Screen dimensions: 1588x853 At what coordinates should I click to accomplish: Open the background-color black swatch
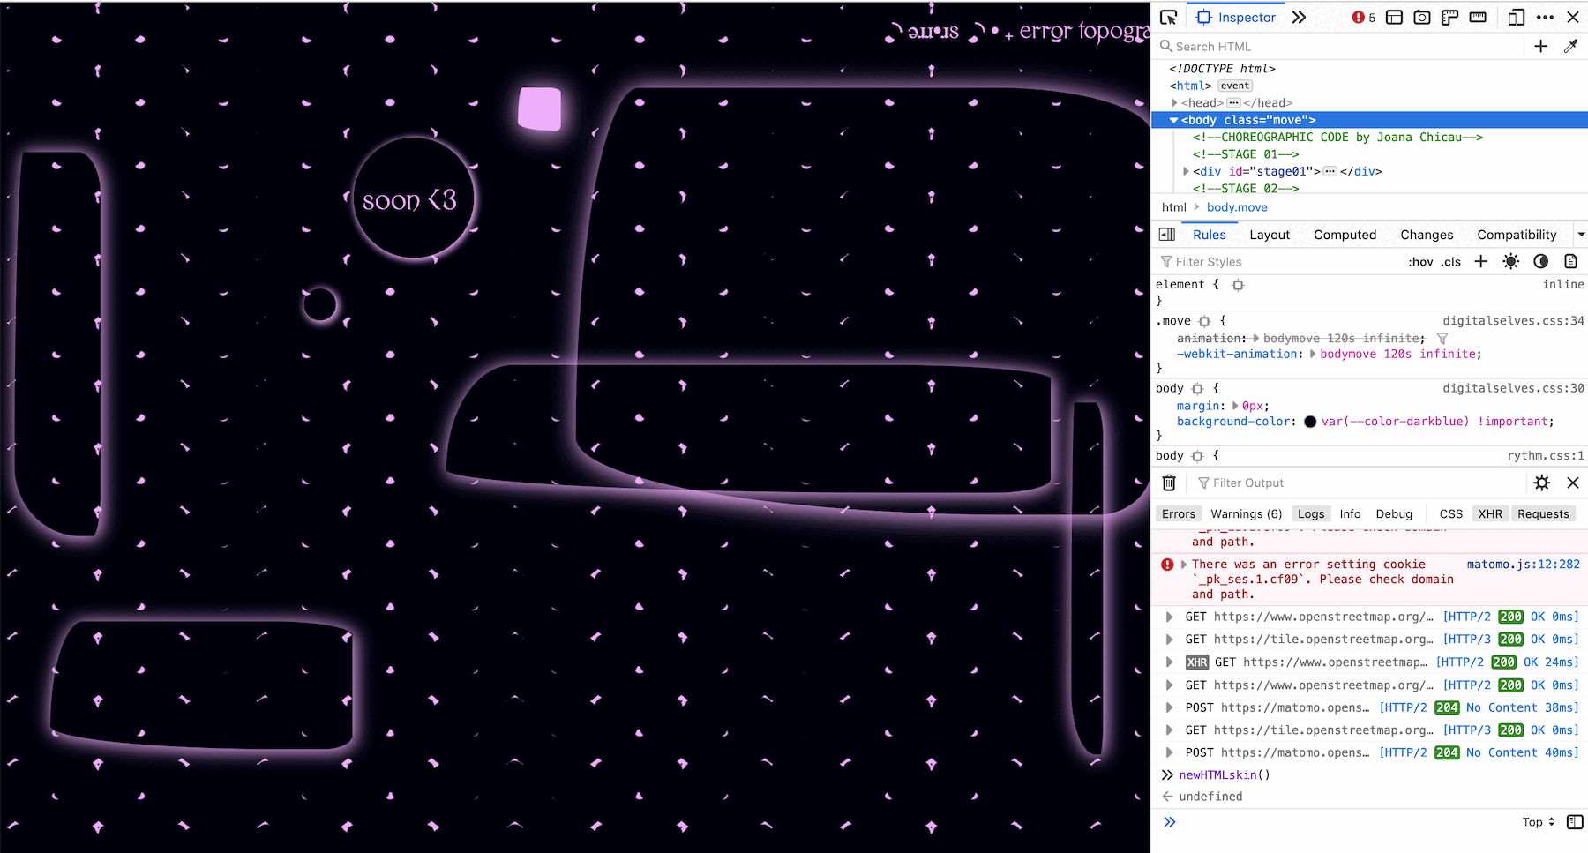(1310, 422)
